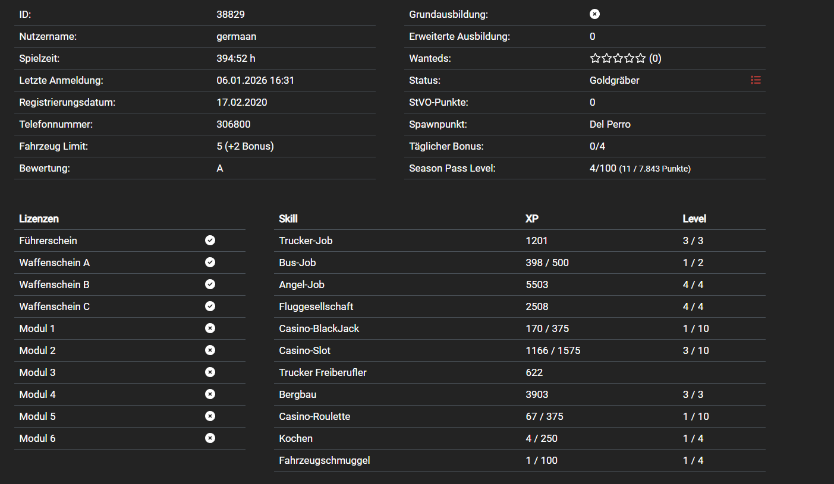The width and height of the screenshot is (834, 484).
Task: Click the Führerschein checkmark icon
Action: (210, 241)
